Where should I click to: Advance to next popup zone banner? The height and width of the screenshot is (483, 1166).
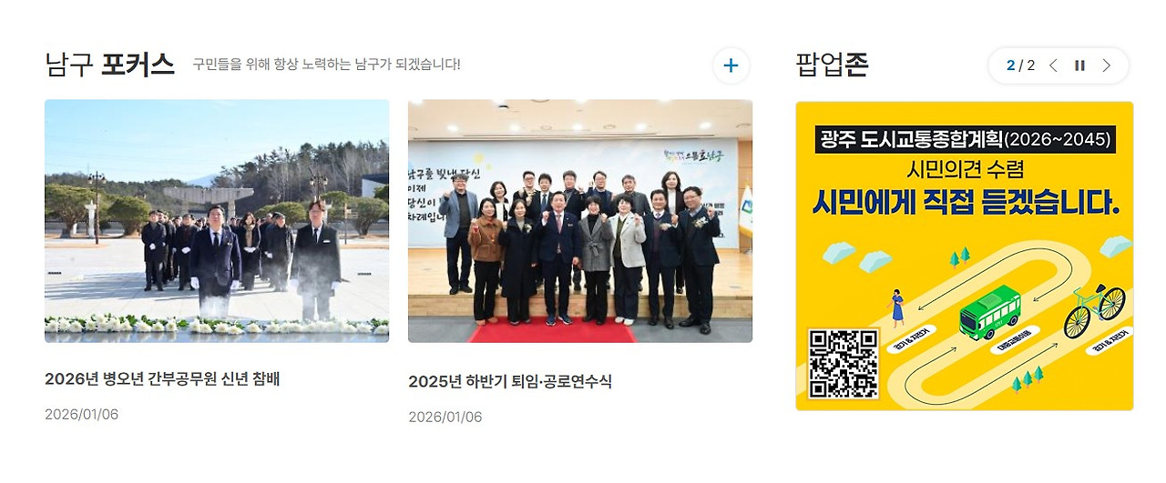click(x=1107, y=65)
